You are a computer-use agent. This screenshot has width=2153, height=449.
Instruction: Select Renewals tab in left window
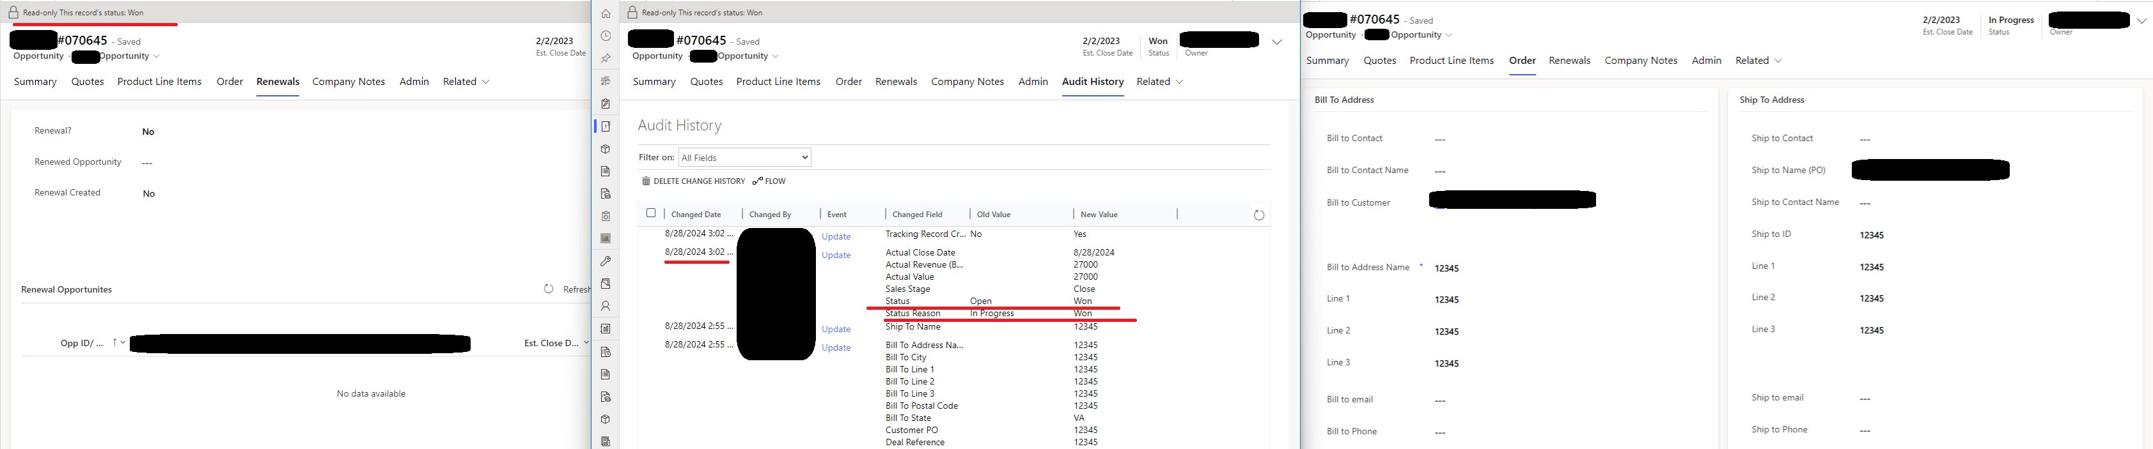coord(278,82)
